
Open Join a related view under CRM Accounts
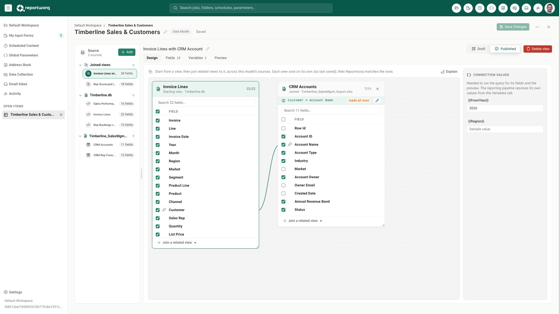[x=303, y=221]
